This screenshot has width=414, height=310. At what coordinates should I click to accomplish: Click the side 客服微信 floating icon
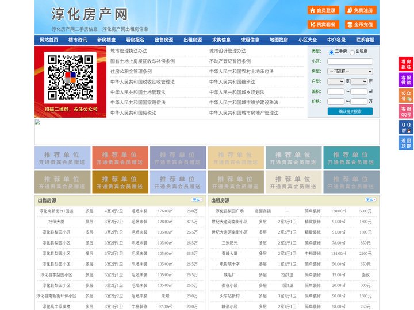click(406, 80)
